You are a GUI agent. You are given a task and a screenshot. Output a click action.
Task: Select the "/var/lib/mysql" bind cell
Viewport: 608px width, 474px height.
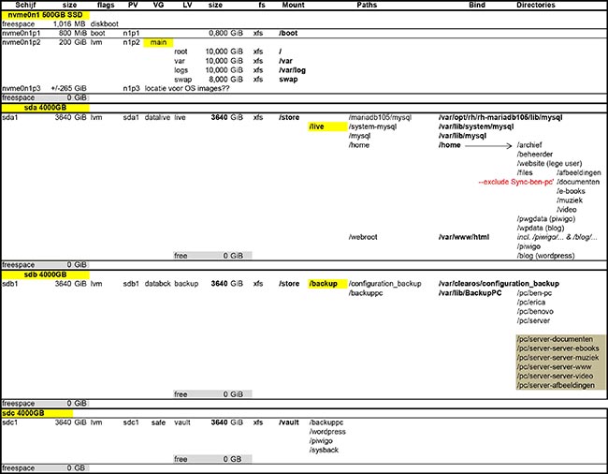pyautogui.click(x=462, y=136)
